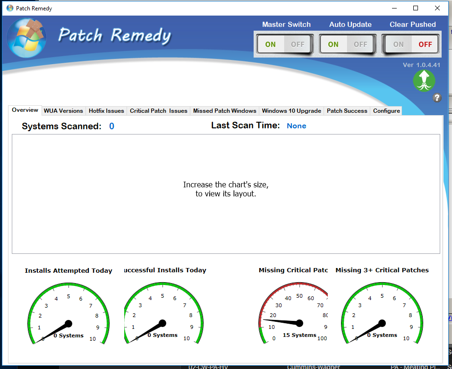Image resolution: width=452 pixels, height=369 pixels.
Task: Set Auto Update to OFF
Action: pyautogui.click(x=360, y=44)
